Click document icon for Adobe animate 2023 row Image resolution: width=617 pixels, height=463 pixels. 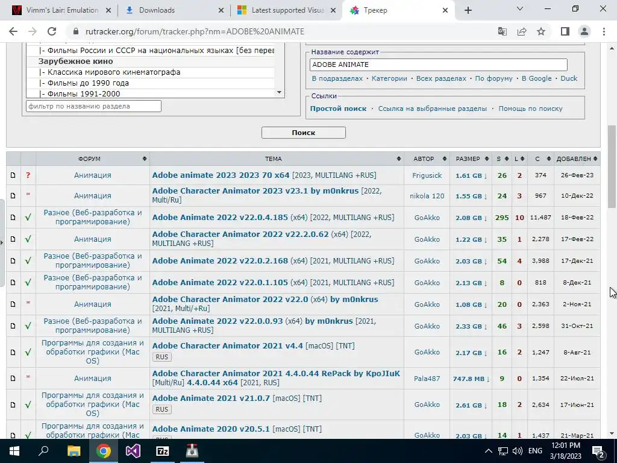[13, 175]
